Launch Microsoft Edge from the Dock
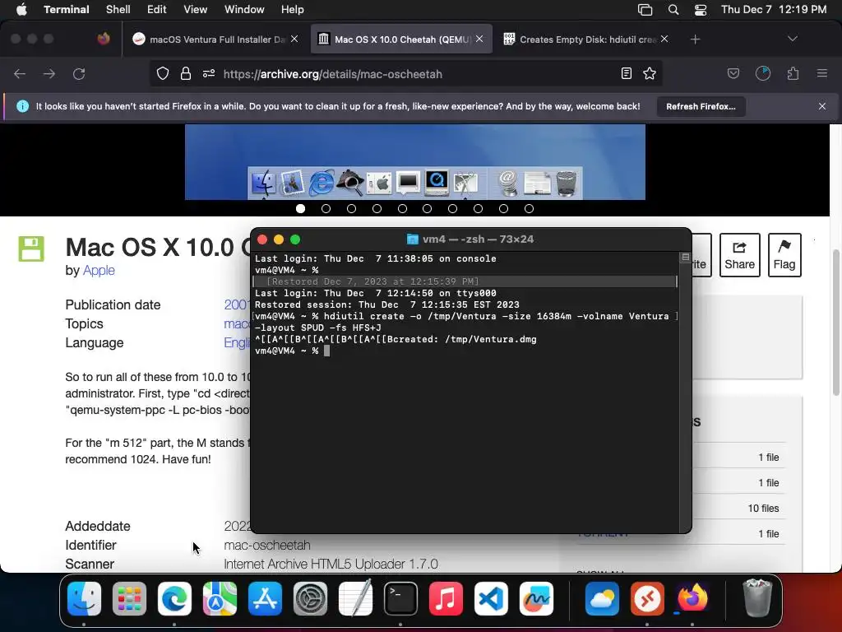The image size is (842, 632). point(174,599)
